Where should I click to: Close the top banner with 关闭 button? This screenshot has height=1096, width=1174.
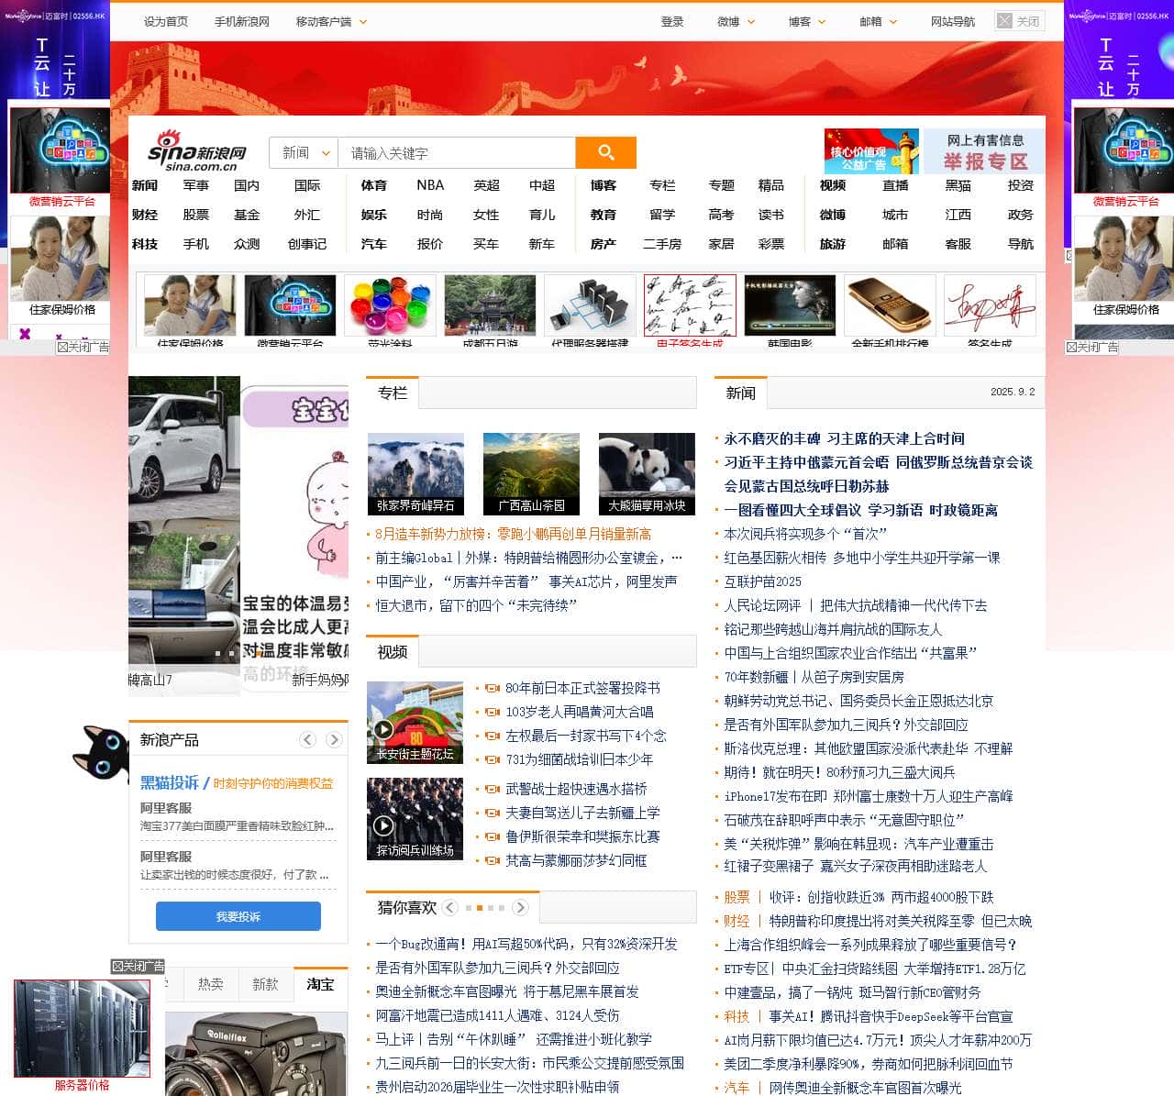coord(1019,21)
